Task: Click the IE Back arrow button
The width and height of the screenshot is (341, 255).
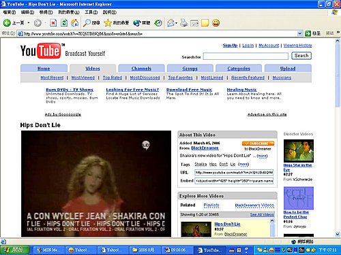Action: pyautogui.click(x=7, y=22)
